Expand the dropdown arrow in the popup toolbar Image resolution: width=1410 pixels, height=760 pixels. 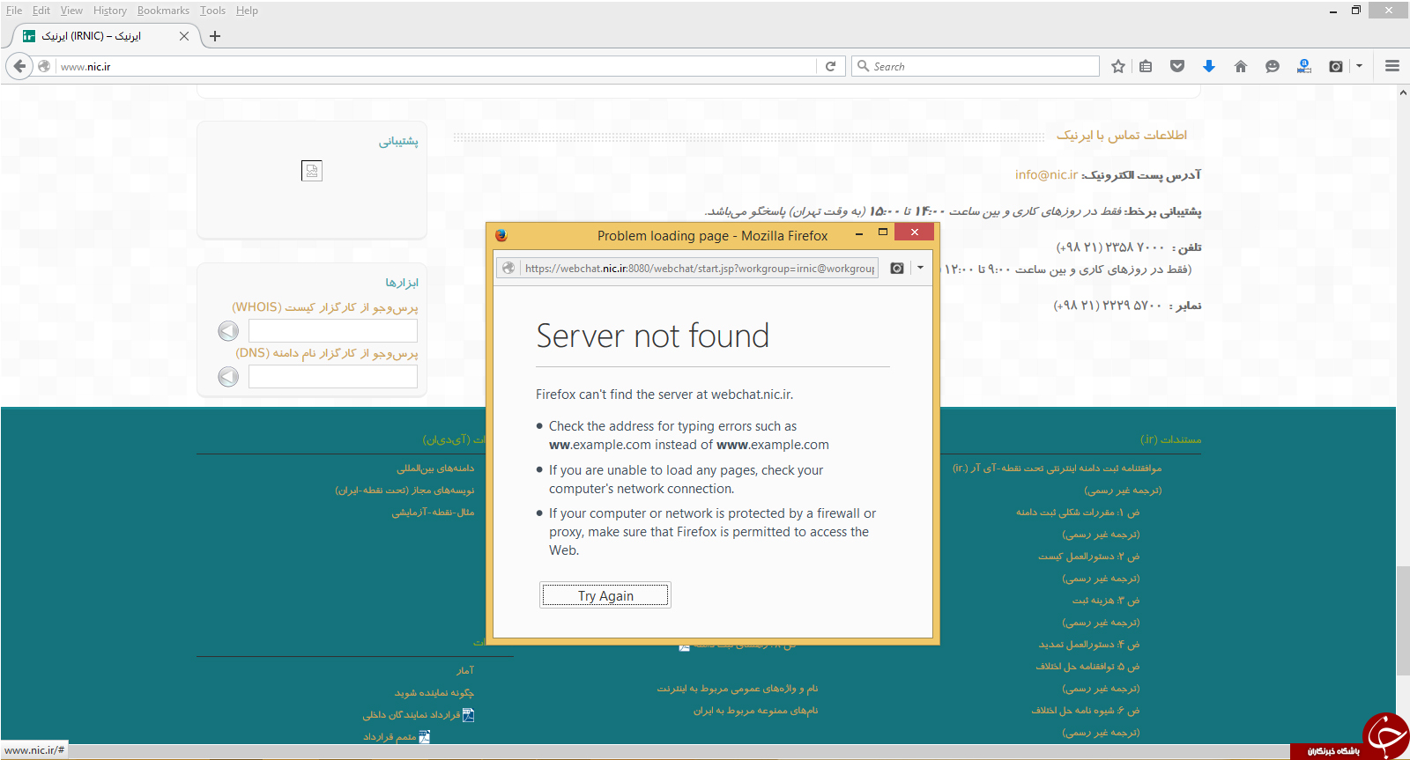click(x=920, y=269)
